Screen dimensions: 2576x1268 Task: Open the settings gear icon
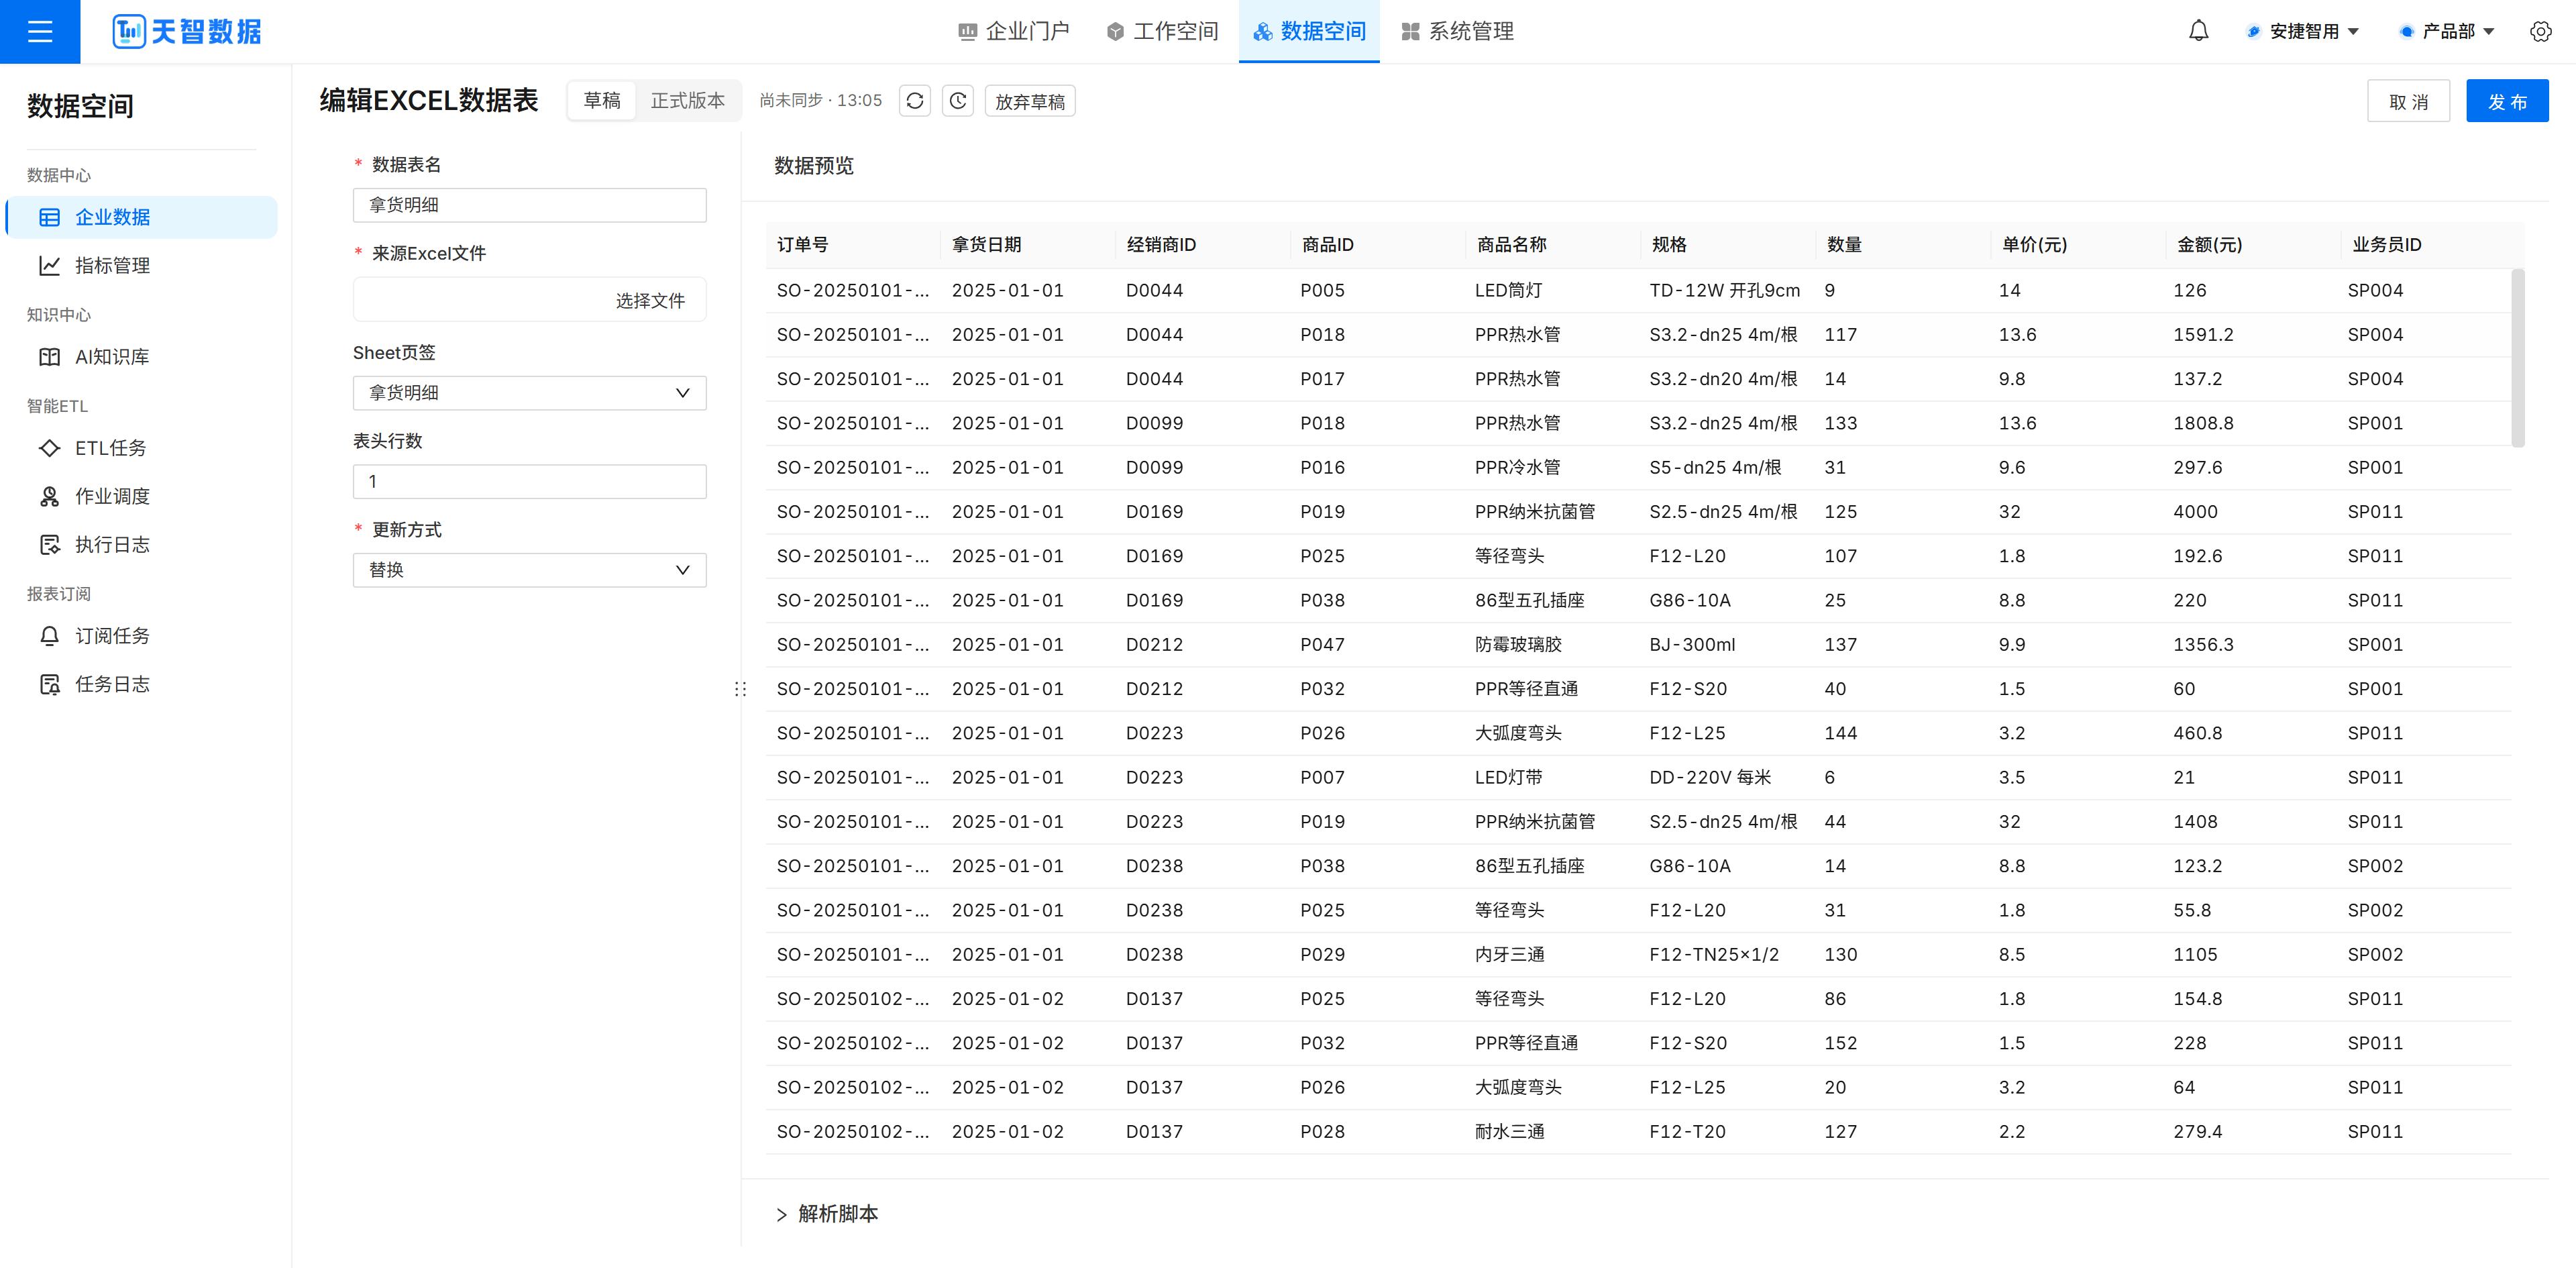pos(2540,32)
